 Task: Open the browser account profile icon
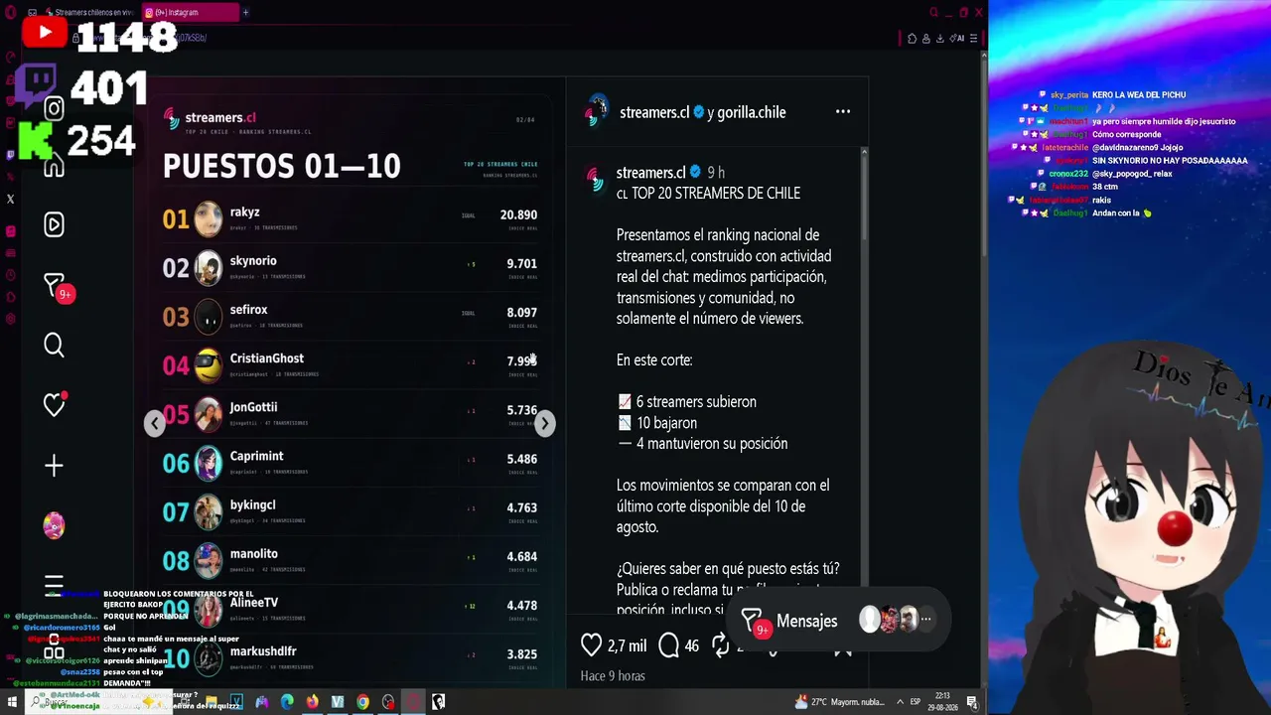pos(925,38)
